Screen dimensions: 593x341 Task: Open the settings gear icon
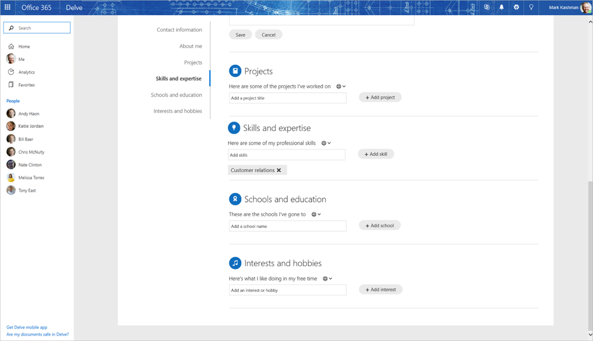pos(516,7)
